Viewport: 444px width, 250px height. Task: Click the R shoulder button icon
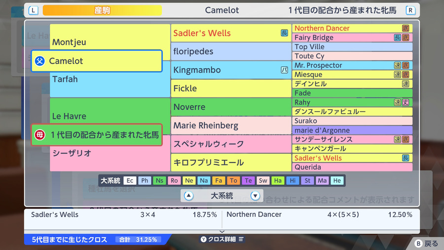click(x=410, y=10)
